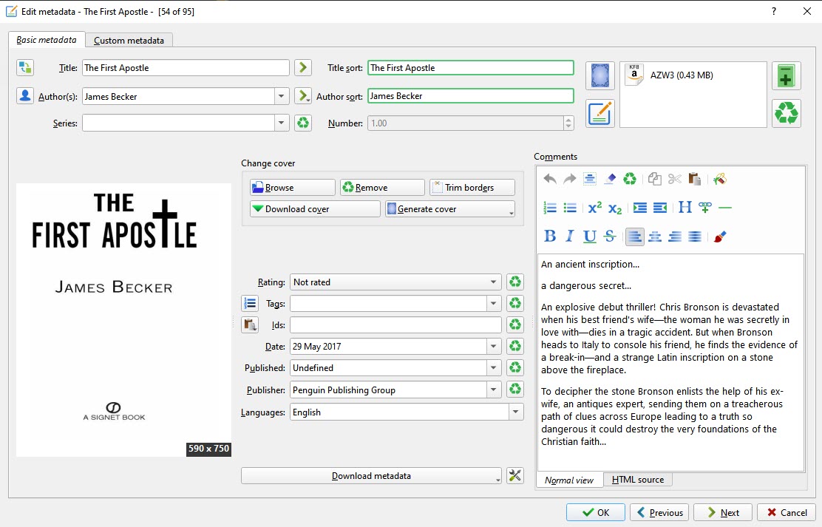Image resolution: width=822 pixels, height=527 pixels.
Task: Open the Date calendar dropdown
Action: pos(493,347)
